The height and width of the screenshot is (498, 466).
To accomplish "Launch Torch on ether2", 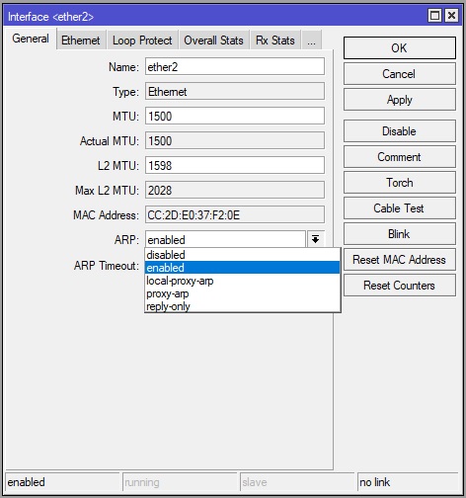I will coord(400,183).
